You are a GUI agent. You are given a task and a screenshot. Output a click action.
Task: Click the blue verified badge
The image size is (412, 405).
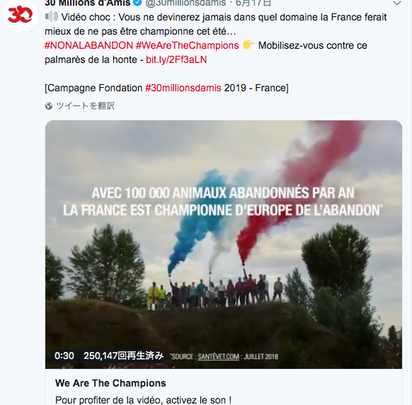click(x=137, y=3)
